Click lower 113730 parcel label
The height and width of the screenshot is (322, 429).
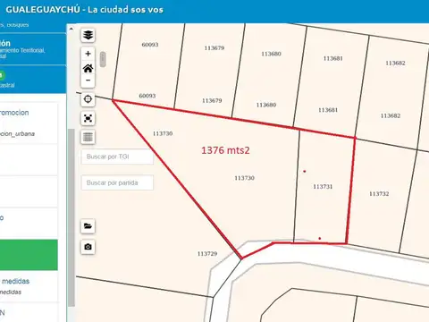(x=244, y=178)
